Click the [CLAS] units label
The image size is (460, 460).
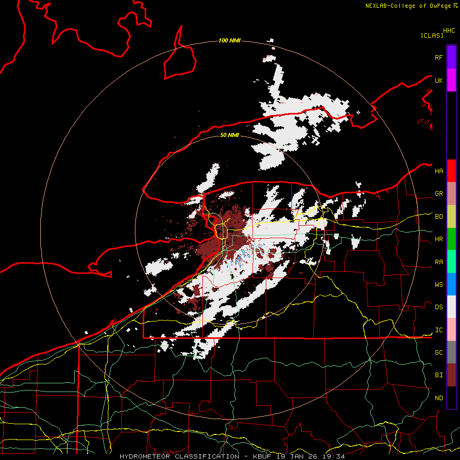432,35
